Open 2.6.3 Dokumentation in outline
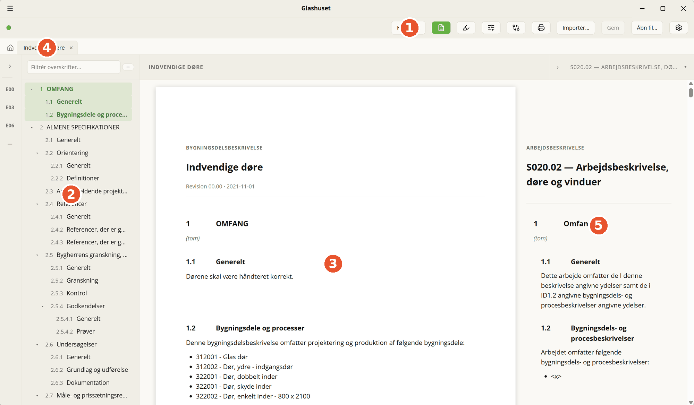 pos(78,382)
